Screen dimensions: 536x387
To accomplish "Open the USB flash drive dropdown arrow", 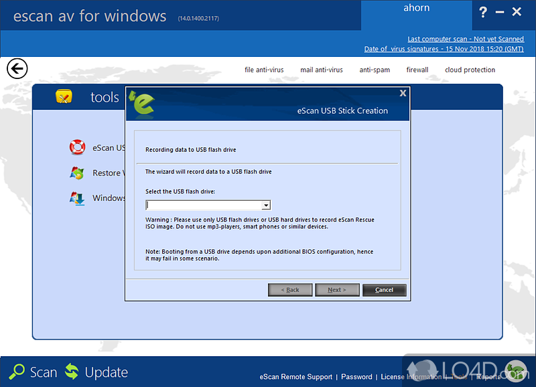I will pyautogui.click(x=266, y=206).
